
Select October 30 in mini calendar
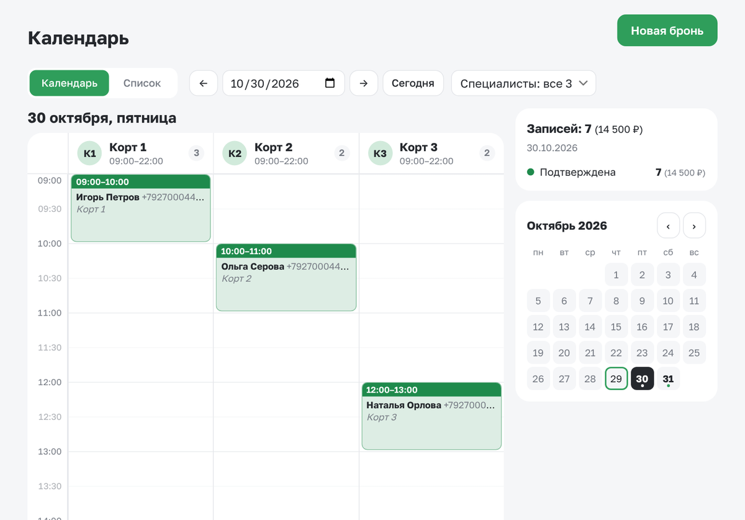coord(642,379)
